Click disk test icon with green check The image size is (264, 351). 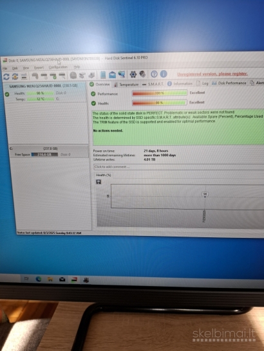[53, 76]
